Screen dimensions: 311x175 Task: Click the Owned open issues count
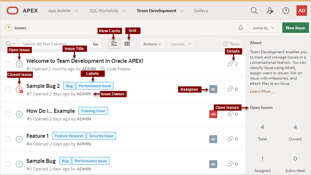coord(295,127)
